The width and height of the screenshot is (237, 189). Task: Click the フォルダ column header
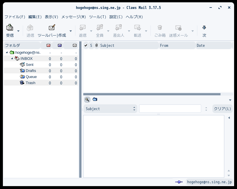tap(22, 45)
